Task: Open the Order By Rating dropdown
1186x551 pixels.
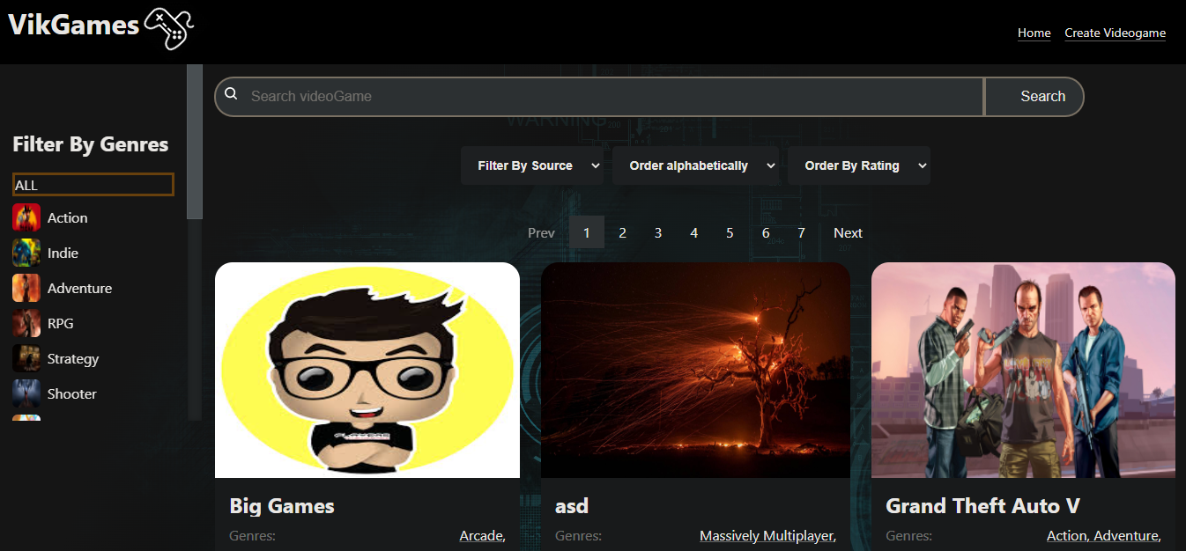Action: tap(859, 165)
